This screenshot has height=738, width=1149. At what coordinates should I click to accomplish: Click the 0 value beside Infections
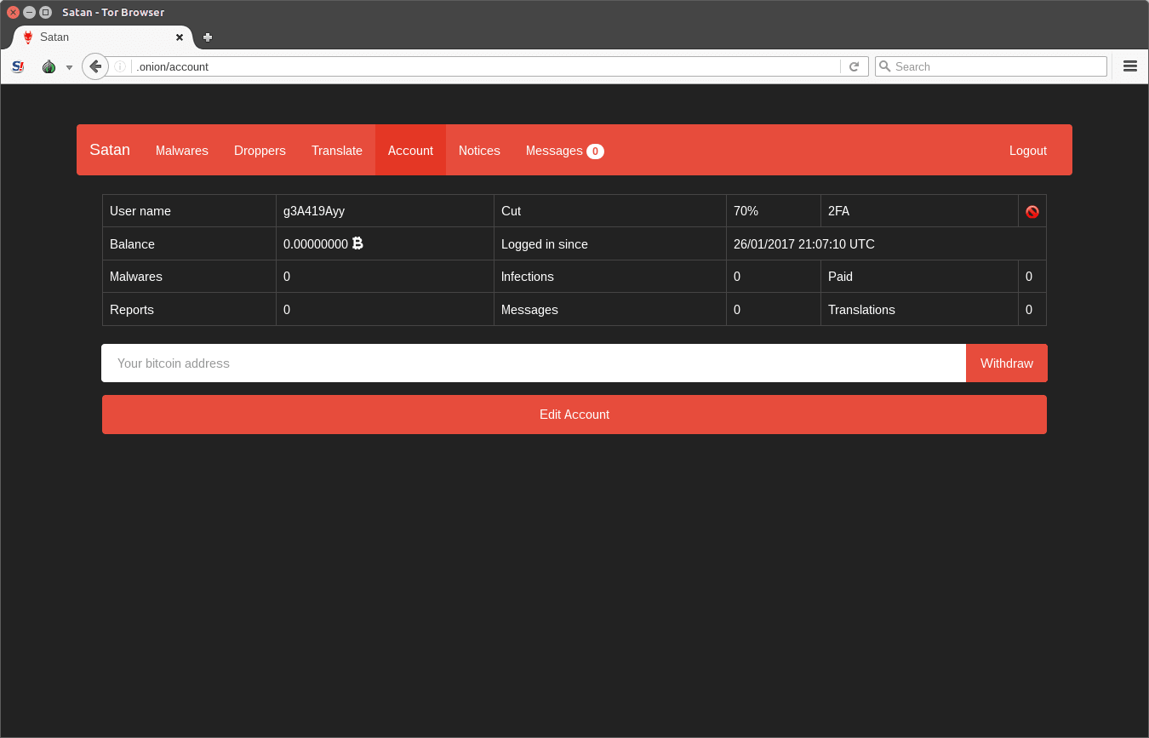point(737,277)
